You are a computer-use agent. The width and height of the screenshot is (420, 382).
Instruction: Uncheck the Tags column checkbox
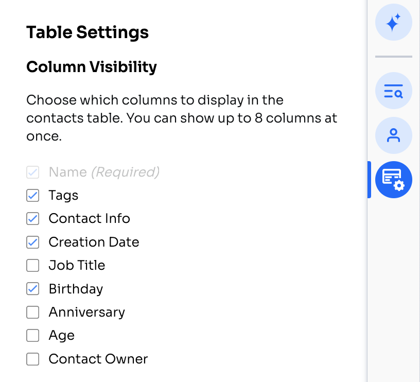(32, 195)
